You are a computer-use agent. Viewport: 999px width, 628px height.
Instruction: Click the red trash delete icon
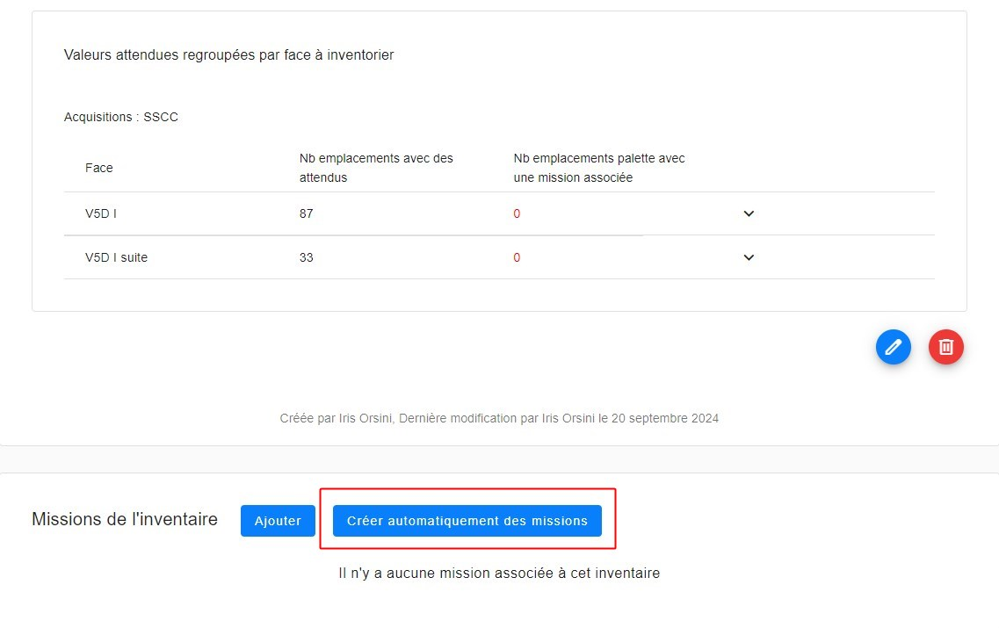[946, 347]
